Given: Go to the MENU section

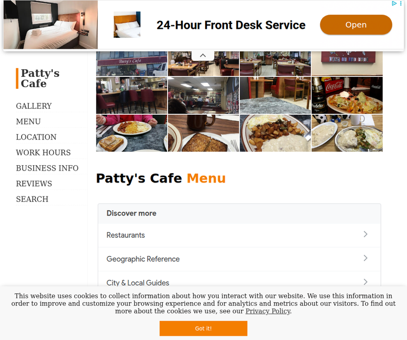Looking at the screenshot, I should [x=28, y=121].
